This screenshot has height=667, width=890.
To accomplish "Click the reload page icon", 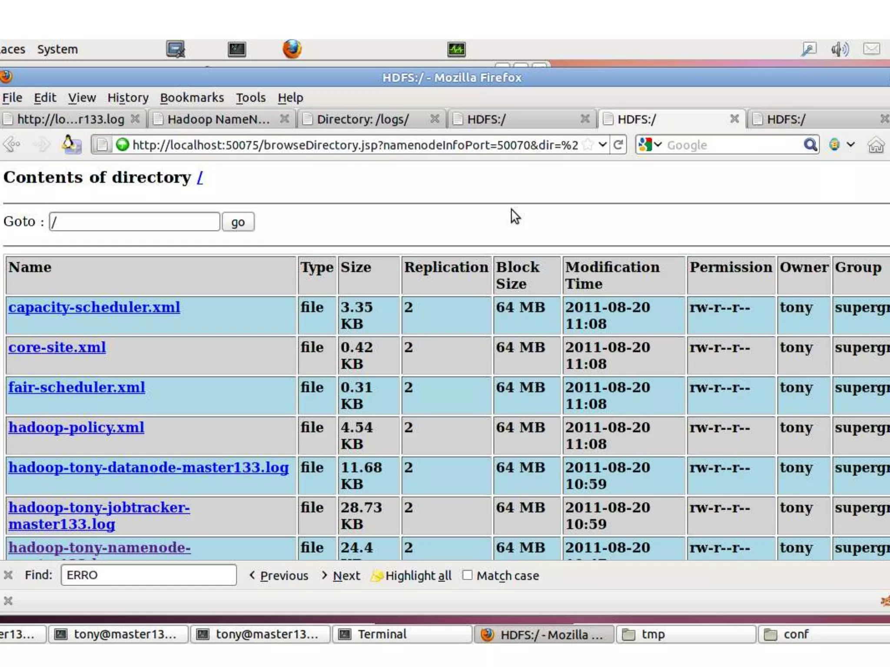I will click(x=618, y=145).
